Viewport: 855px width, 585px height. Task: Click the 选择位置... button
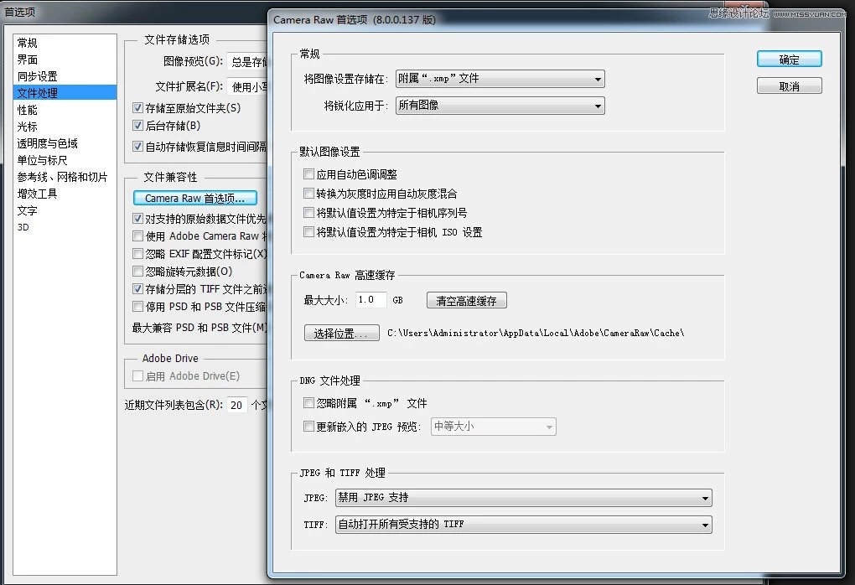pos(341,333)
